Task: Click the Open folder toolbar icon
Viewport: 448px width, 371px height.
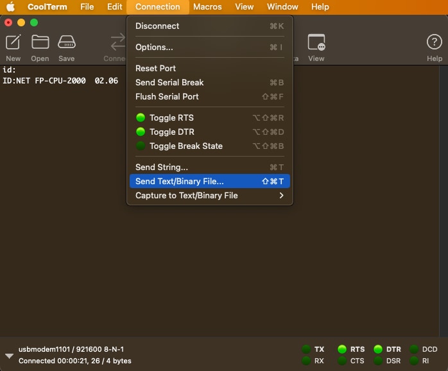Action: coord(40,42)
